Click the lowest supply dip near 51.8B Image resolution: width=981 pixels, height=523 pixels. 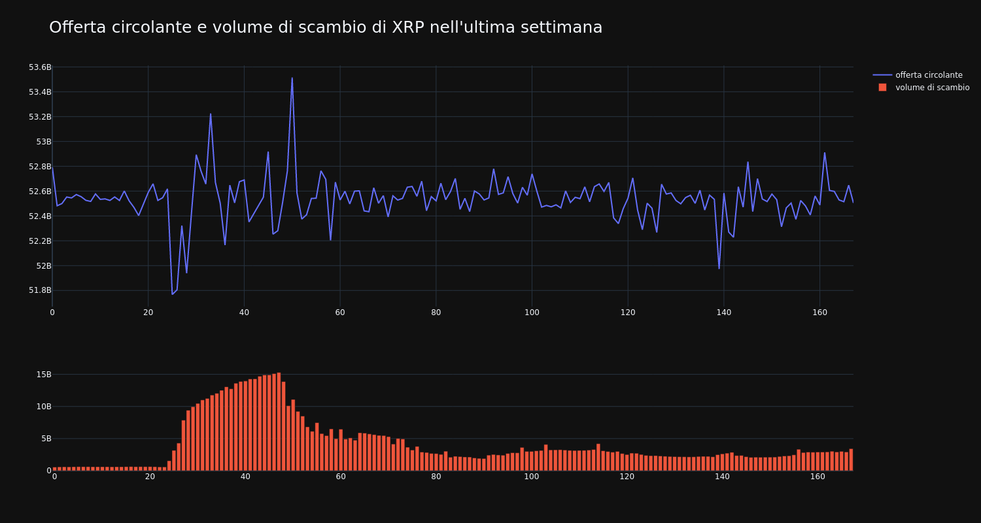coord(172,294)
